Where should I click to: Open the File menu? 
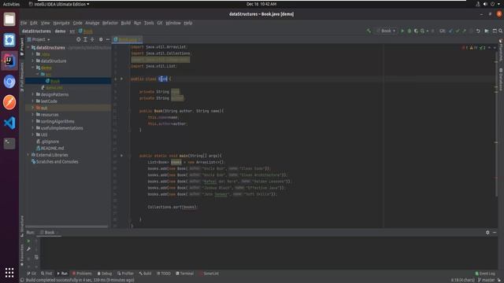[24, 23]
